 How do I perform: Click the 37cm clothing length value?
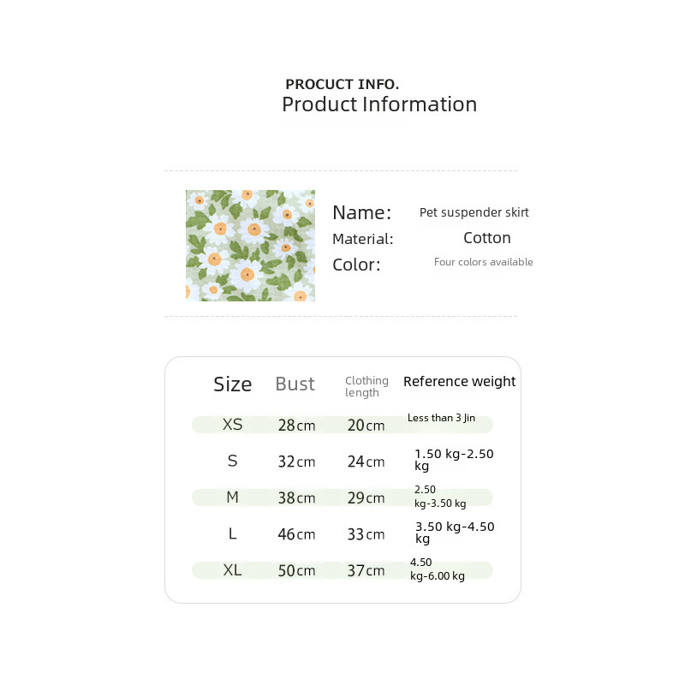[x=366, y=571]
